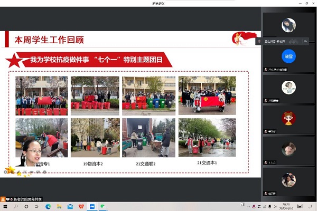317x211 pixels.
Task: Click reply arrow beside speaking indicator
Action: (305, 41)
